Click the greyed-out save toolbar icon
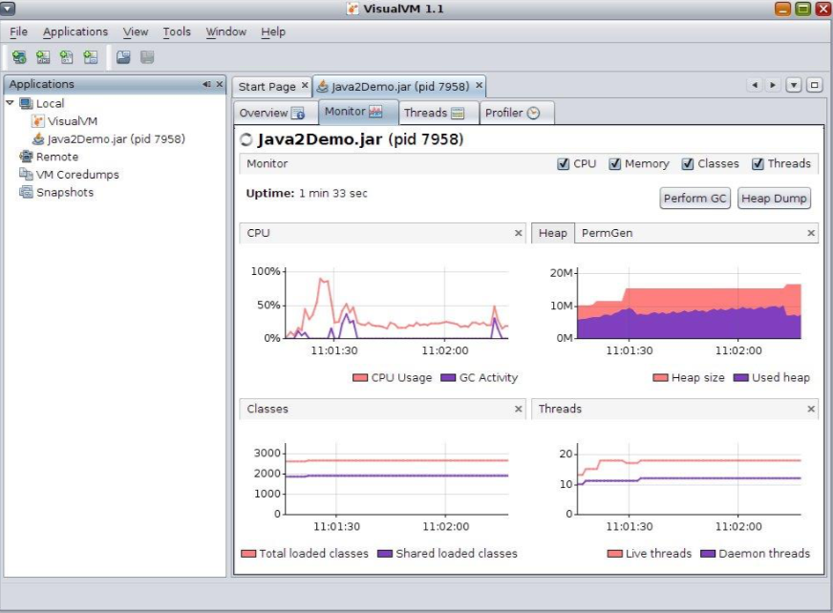The width and height of the screenshot is (833, 613). click(x=147, y=57)
